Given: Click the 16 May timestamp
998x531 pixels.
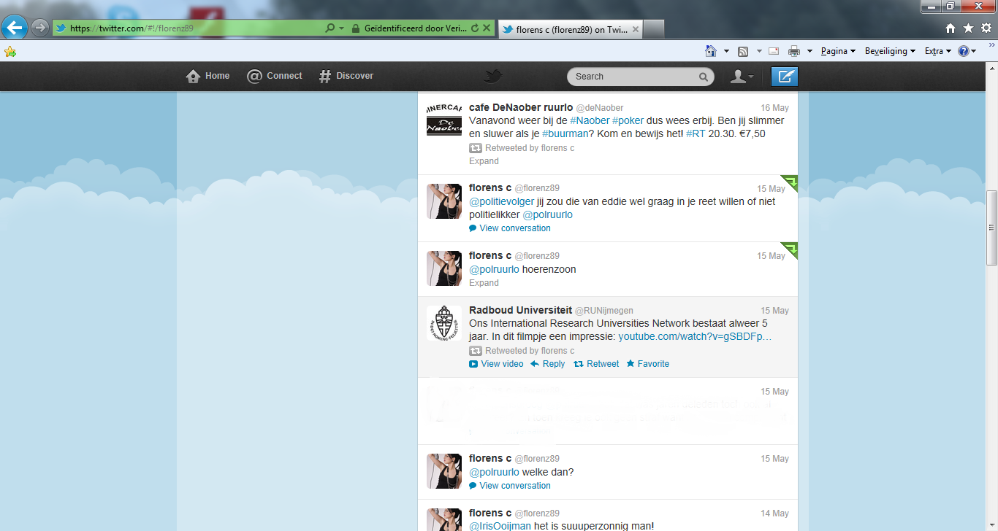Looking at the screenshot, I should pyautogui.click(x=774, y=108).
